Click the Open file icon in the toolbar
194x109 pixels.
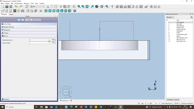(x=7, y=7)
